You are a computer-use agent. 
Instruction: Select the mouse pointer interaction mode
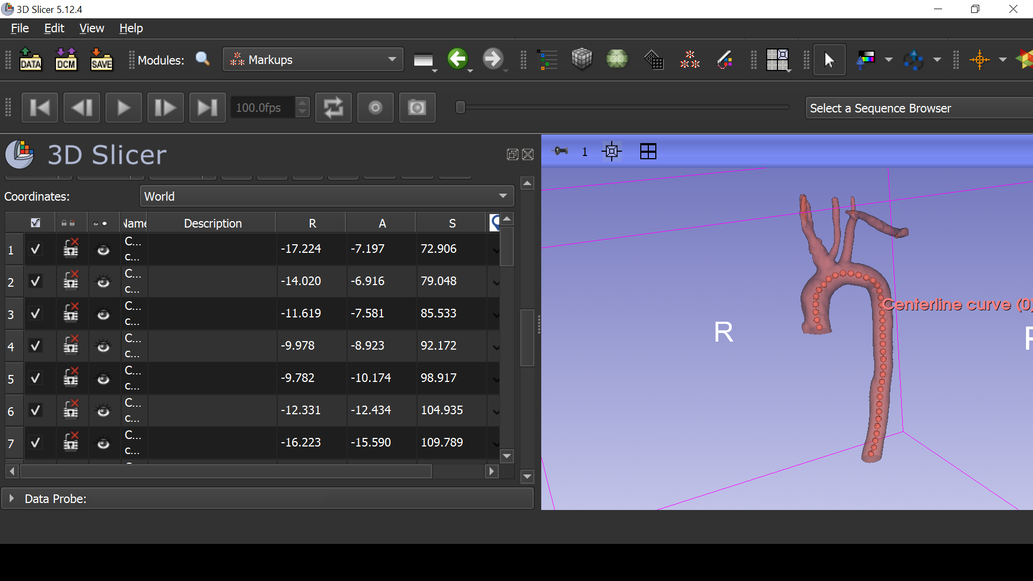pos(829,60)
